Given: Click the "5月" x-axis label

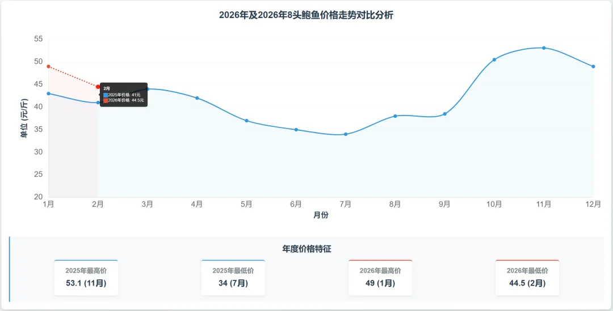Looking at the screenshot, I should (x=247, y=205).
